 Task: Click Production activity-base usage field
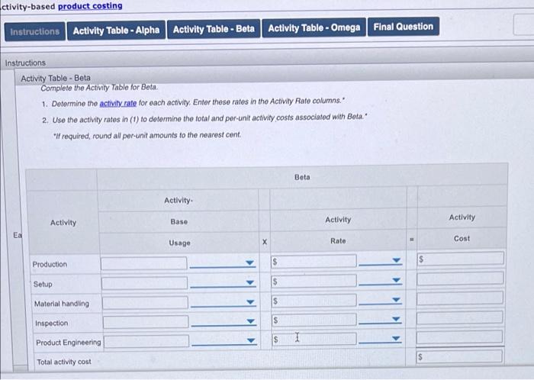[144, 263]
